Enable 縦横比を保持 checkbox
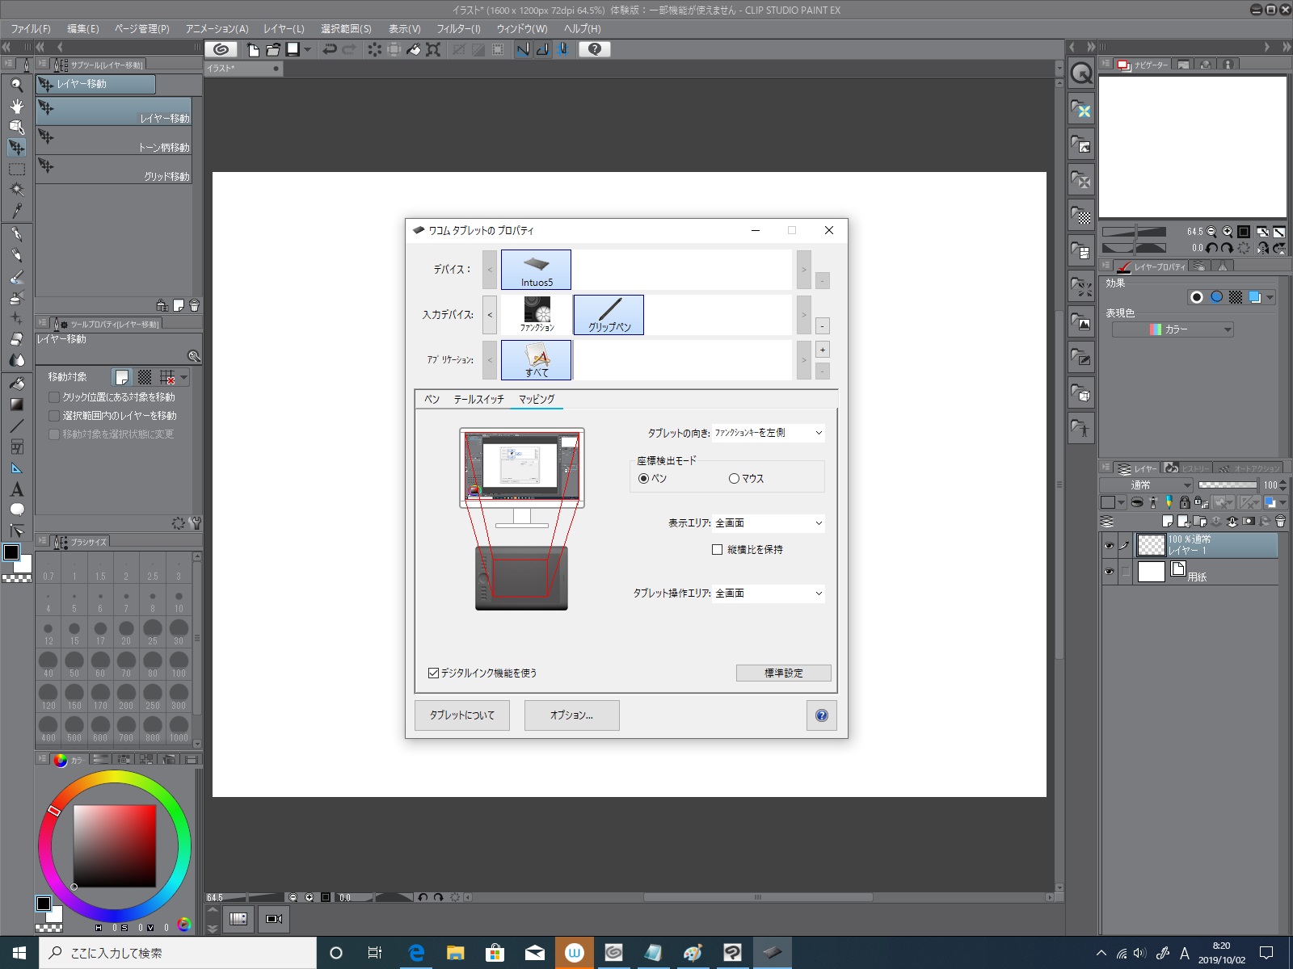This screenshot has width=1293, height=969. pyautogui.click(x=717, y=550)
